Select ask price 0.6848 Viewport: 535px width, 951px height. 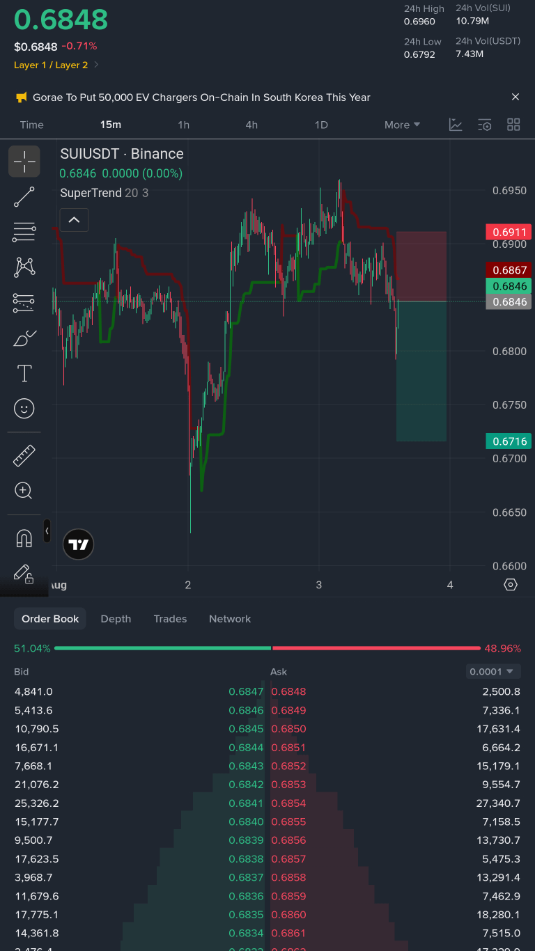288,691
